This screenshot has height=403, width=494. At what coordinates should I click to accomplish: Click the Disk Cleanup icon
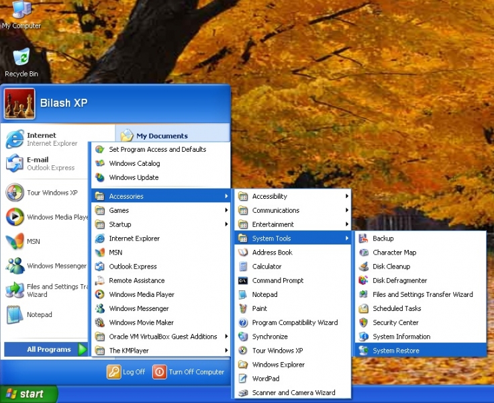point(363,267)
